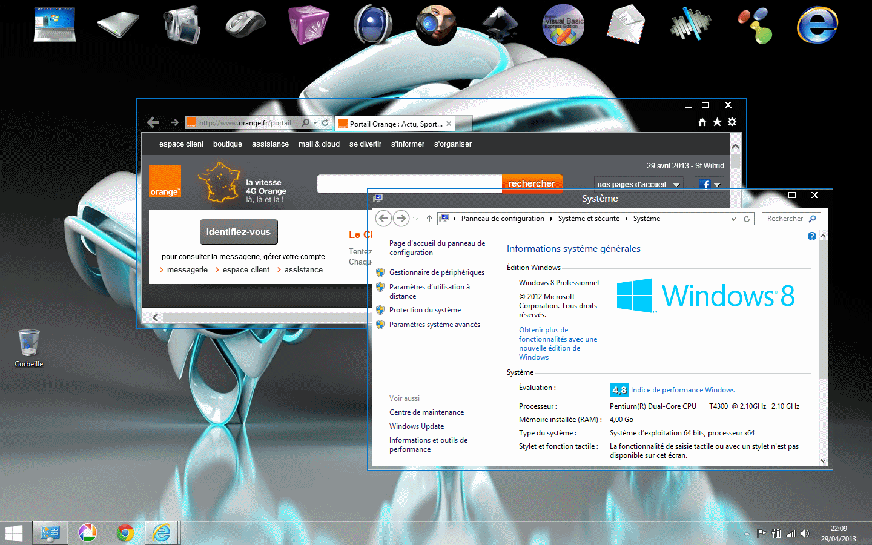Open s'informer in the Orange menu

(408, 144)
